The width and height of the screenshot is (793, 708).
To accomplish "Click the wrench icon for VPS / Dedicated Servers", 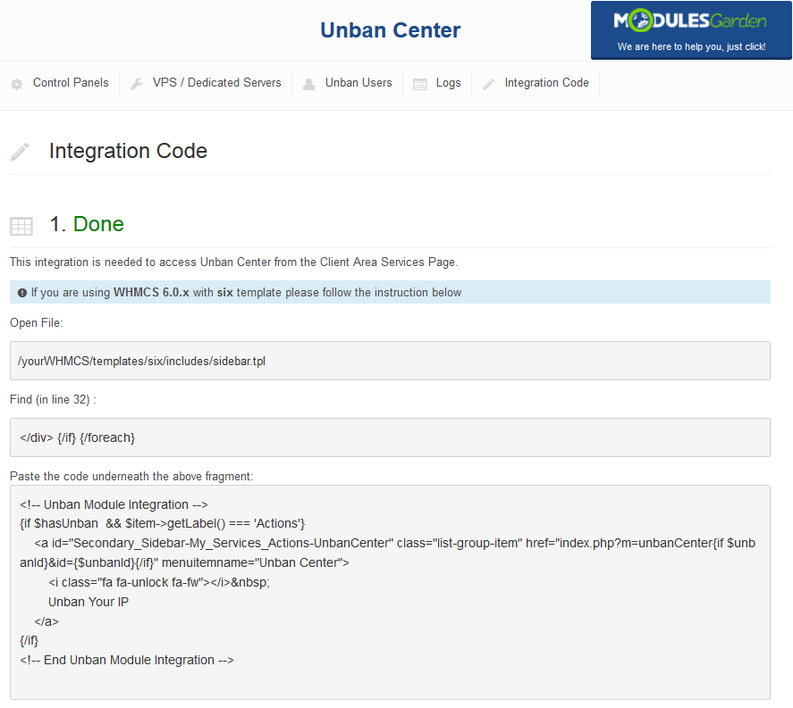I will coord(137,84).
